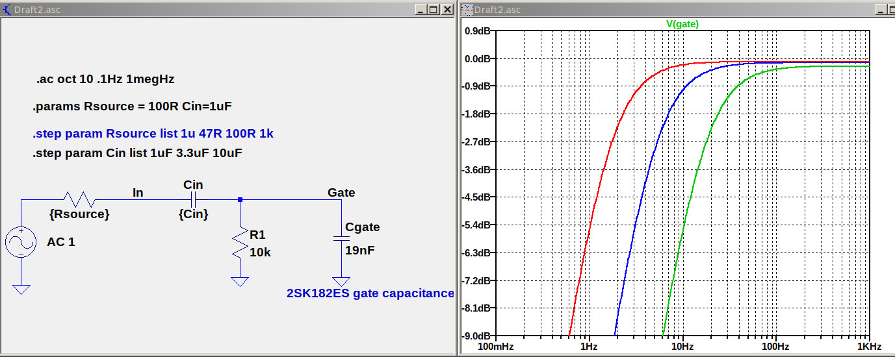This screenshot has height=357, width=895.
Task: Click the ground symbol under voltage source
Action: 21,289
